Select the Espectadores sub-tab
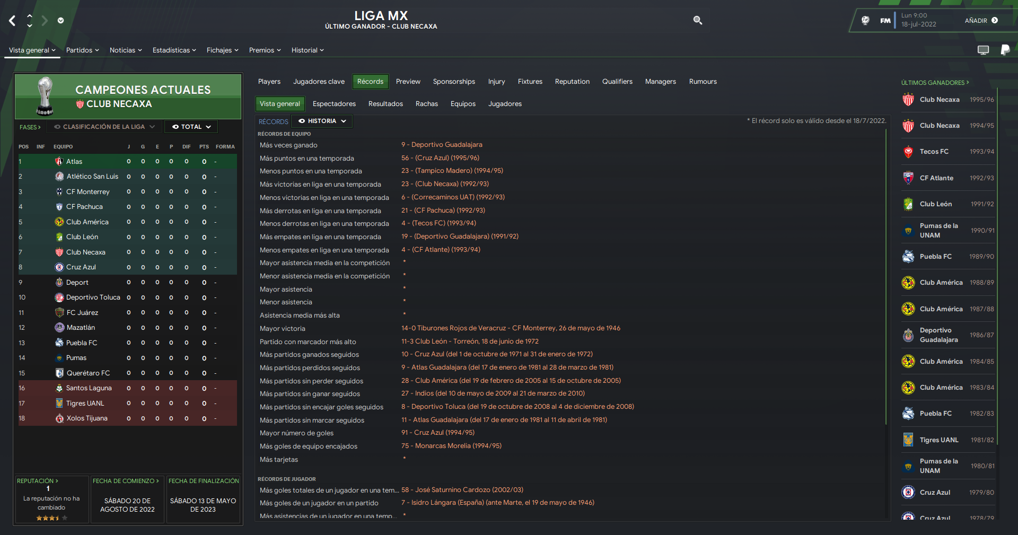Viewport: 1018px width, 535px height. [x=334, y=104]
